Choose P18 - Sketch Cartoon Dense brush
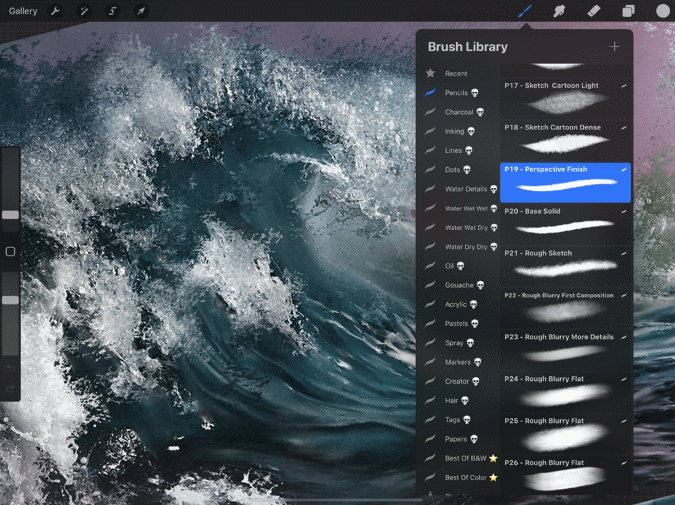The image size is (675, 505). pos(565,140)
